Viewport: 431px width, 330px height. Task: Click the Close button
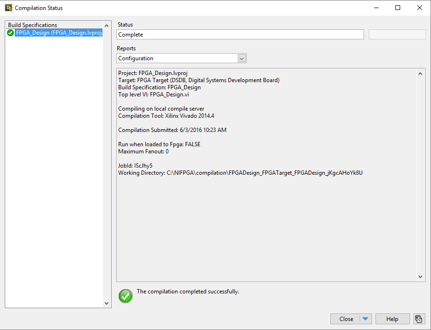pyautogui.click(x=346, y=319)
